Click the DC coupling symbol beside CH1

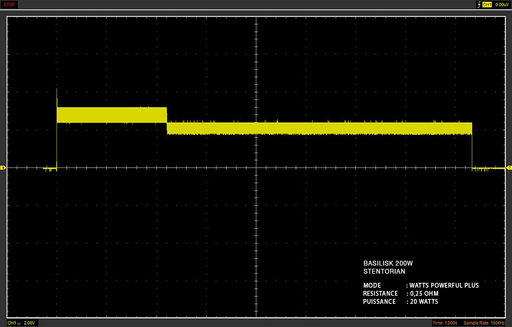click(x=19, y=323)
